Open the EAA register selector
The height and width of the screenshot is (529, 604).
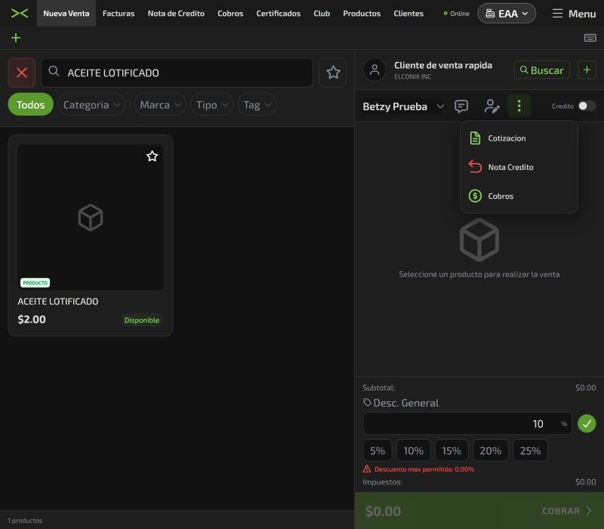tap(506, 14)
